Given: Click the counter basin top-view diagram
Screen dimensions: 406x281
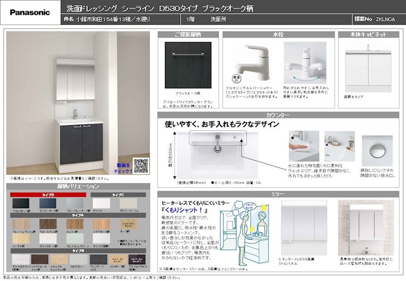Looking at the screenshot, I should pos(218,154).
